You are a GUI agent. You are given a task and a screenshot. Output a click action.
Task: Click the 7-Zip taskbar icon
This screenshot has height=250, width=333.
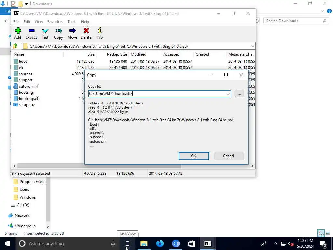[207, 243]
